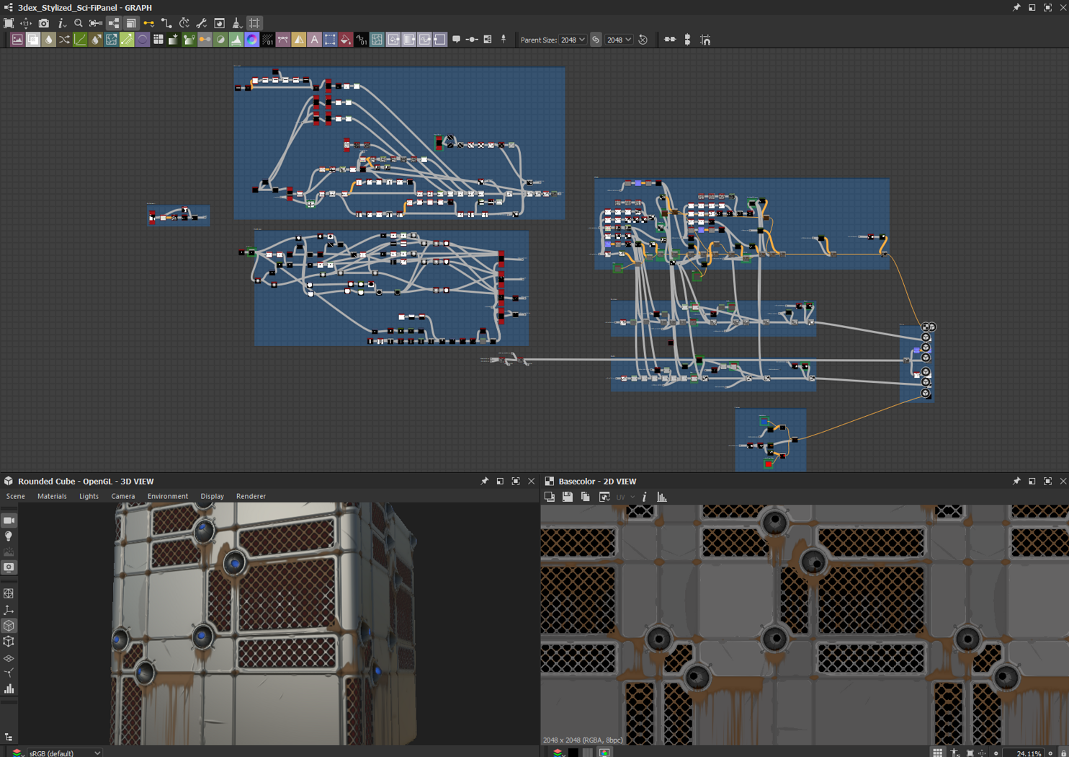Image resolution: width=1069 pixels, height=757 pixels.
Task: Open the Parent Size height dropdown
Action: click(619, 40)
